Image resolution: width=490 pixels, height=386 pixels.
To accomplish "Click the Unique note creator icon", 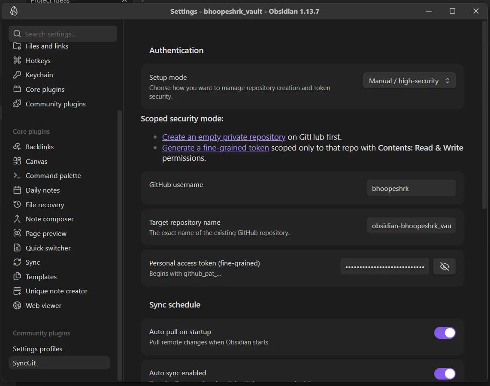I will click(x=17, y=291).
